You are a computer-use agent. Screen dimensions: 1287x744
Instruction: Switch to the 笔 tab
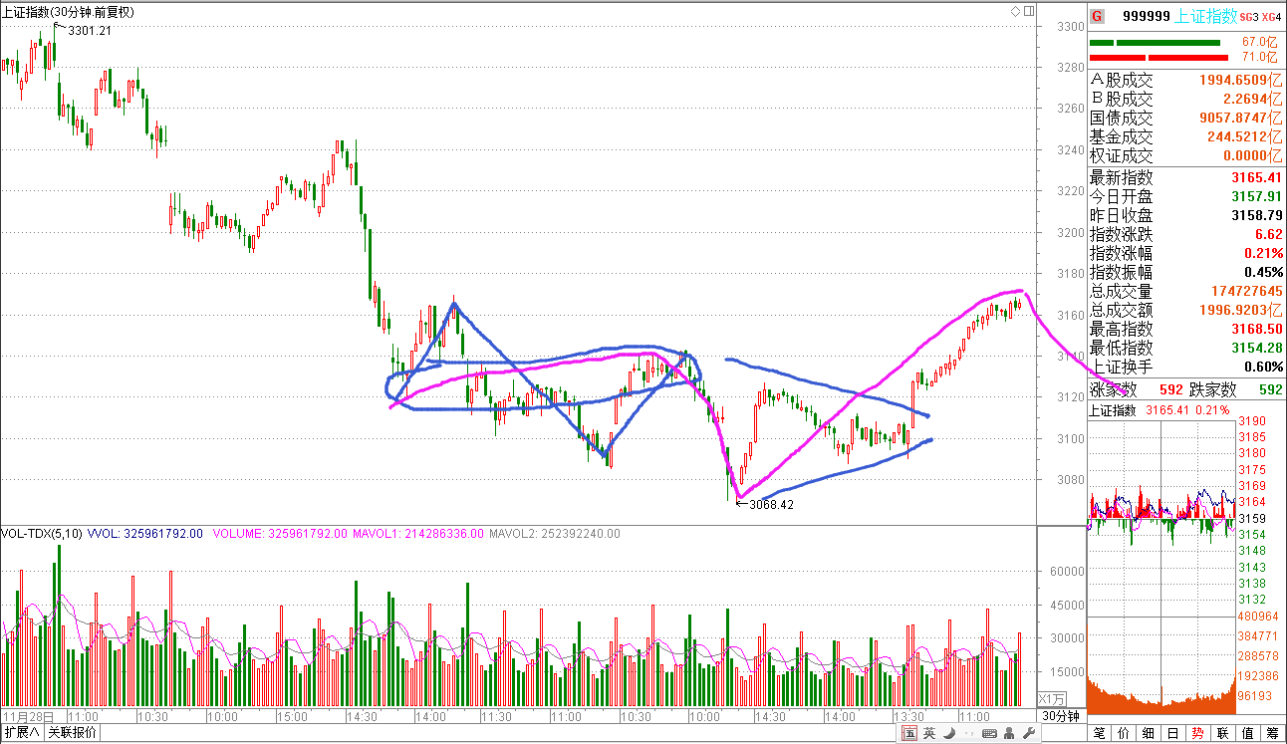[x=1100, y=734]
